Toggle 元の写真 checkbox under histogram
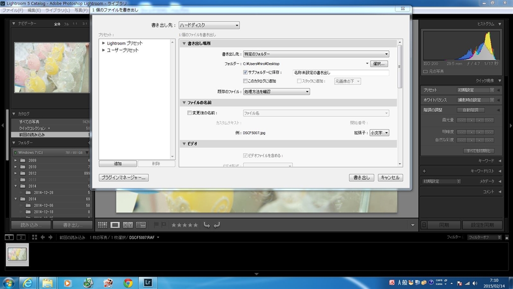 pos(425,71)
